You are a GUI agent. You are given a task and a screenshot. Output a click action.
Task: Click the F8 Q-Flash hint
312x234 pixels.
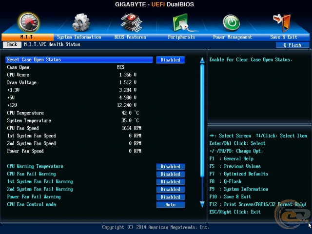point(225,181)
